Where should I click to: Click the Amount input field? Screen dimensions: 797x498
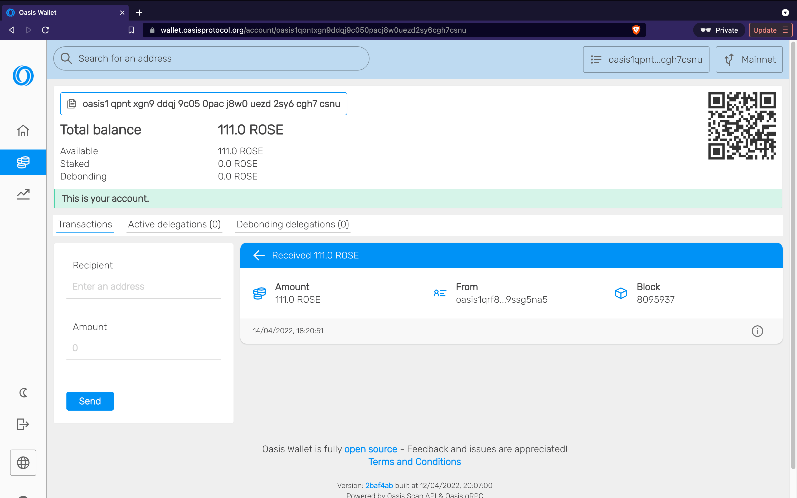(x=143, y=348)
